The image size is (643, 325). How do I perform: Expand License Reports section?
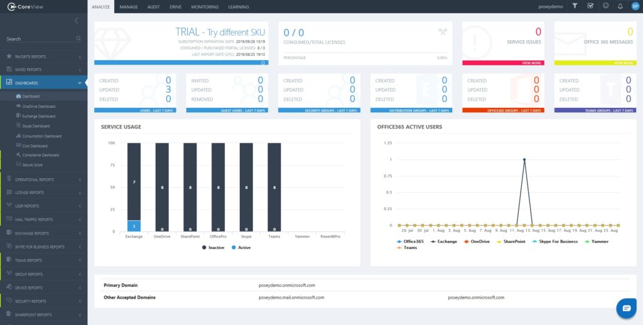click(x=43, y=193)
